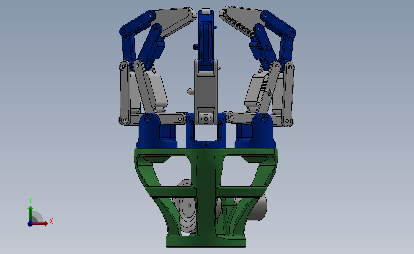414x254 pixels.
Task: Select the right finger's toothed gray fingertip pad
Action: click(242, 19)
